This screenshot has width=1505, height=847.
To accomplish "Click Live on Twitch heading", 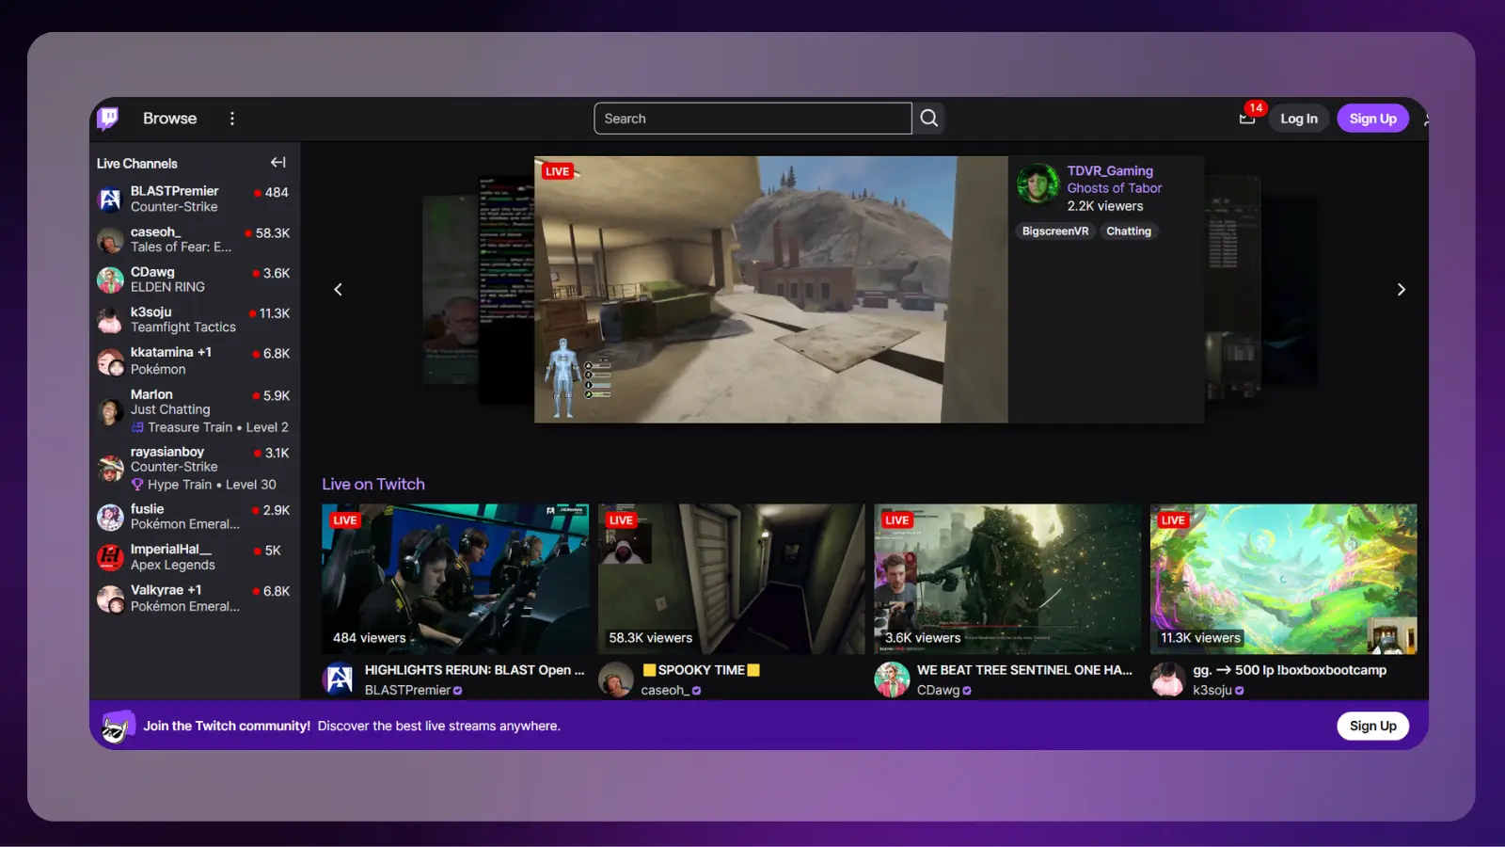I will tap(373, 484).
